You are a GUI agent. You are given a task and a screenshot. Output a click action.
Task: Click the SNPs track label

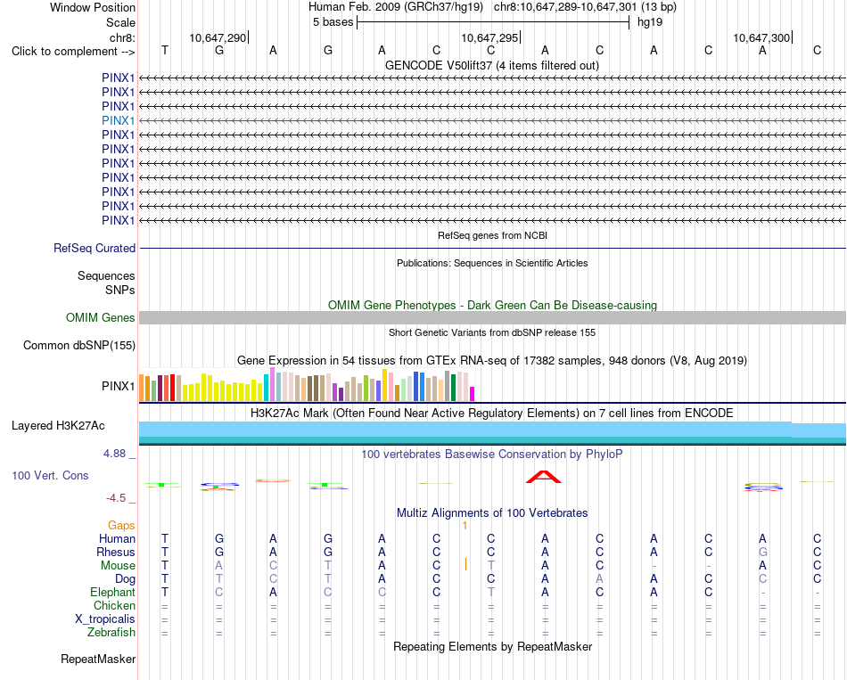120,290
